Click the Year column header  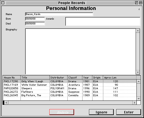(x=87, y=77)
